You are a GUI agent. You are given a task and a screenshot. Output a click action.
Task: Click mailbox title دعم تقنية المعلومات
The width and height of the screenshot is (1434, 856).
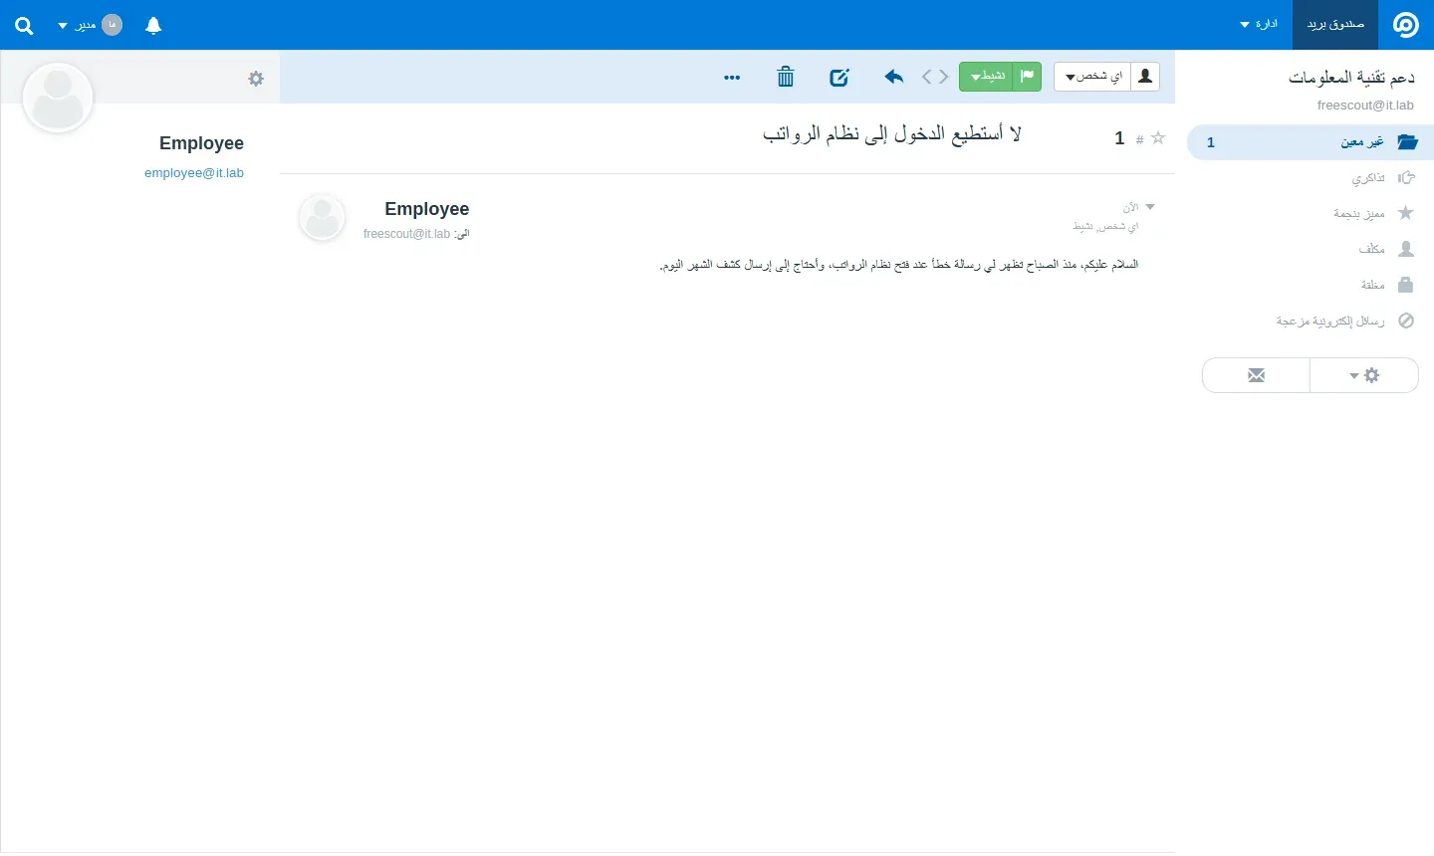[1352, 78]
